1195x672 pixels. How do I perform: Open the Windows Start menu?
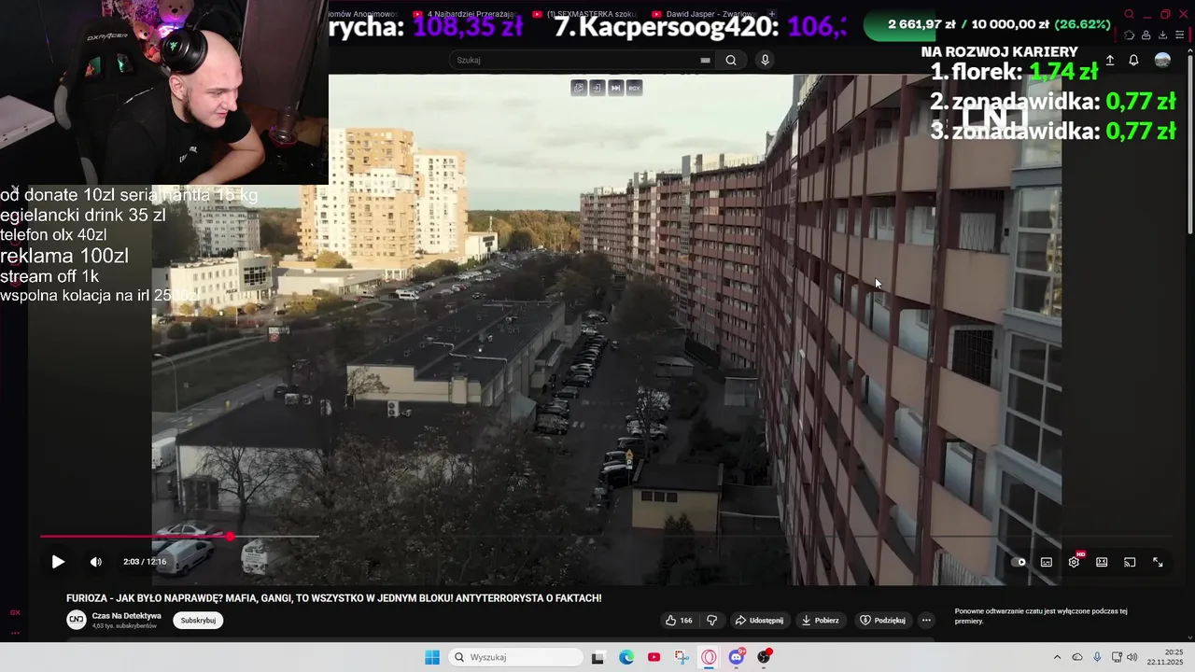click(x=432, y=657)
